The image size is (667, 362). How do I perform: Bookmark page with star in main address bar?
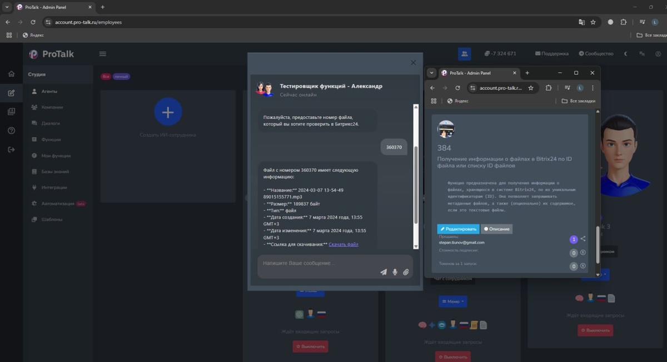point(593,22)
